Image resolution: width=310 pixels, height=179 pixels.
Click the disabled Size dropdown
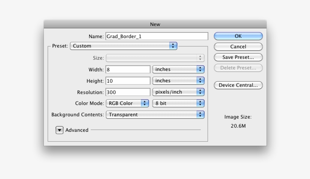coord(155,58)
